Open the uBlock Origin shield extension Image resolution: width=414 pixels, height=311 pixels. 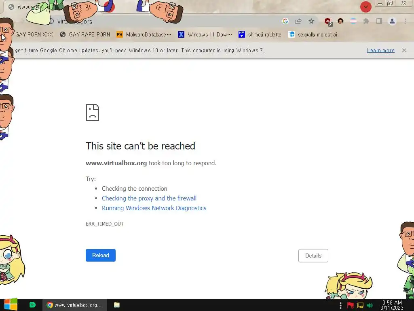tap(328, 21)
